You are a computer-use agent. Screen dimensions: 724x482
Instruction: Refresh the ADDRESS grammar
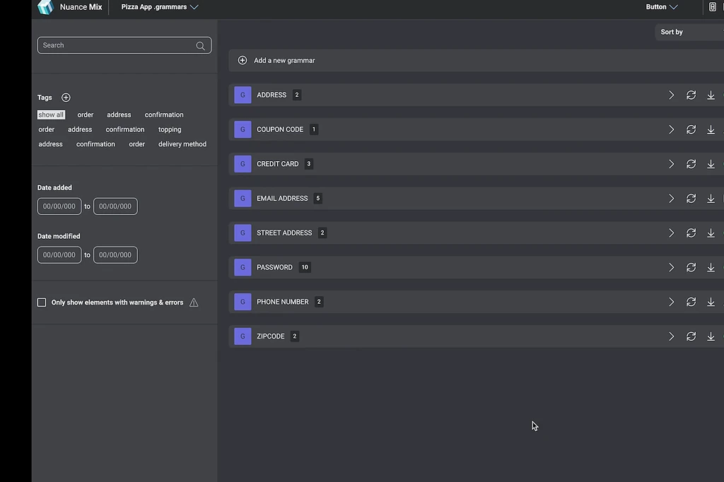click(691, 95)
